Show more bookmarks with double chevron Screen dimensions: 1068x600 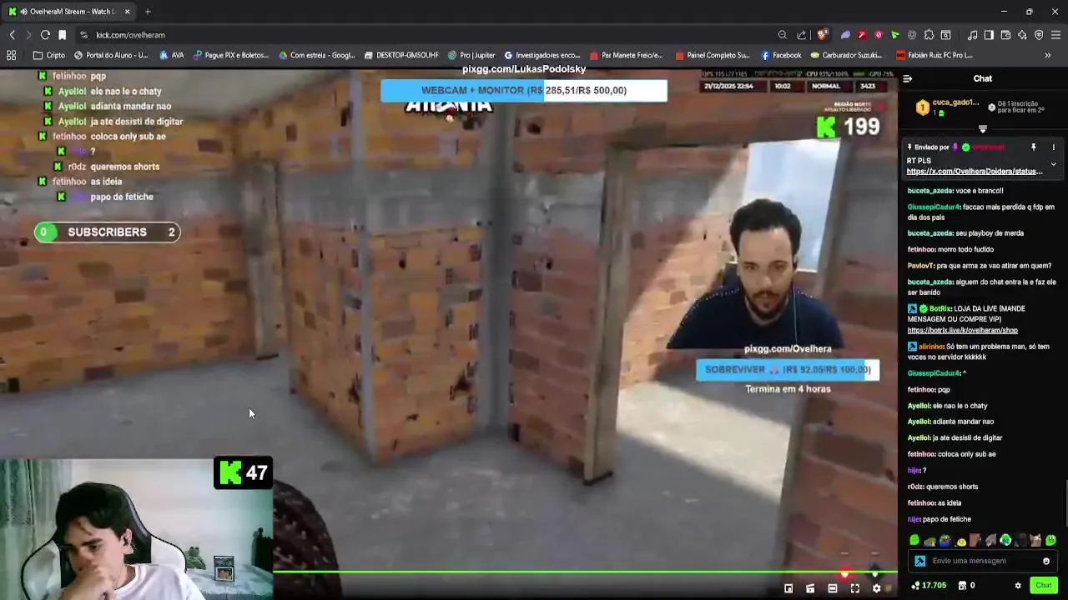click(x=1047, y=55)
